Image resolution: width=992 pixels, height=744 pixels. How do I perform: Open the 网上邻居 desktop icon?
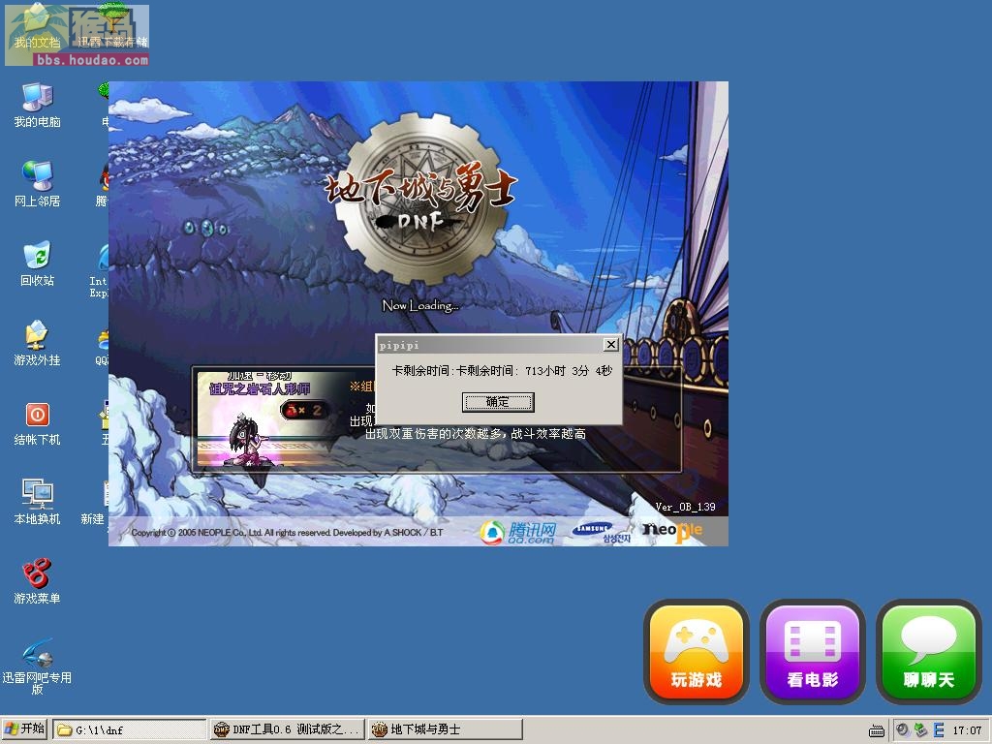[x=38, y=184]
